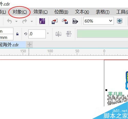Click the mirror horizontally icon
The height and width of the screenshot is (119, 128).
point(58,34)
